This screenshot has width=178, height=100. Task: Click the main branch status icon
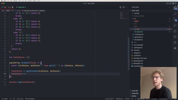[5, 99]
